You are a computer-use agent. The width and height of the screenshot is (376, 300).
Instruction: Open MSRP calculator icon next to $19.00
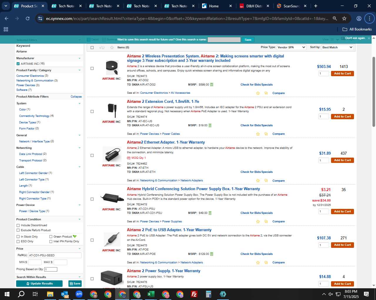pyautogui.click(x=210, y=125)
